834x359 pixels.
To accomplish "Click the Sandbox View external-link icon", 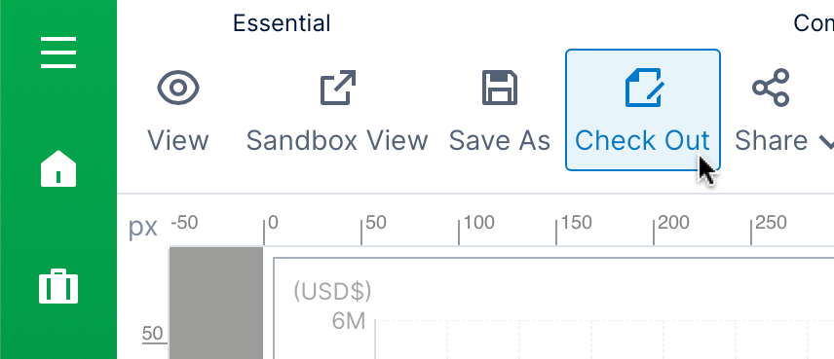I will point(338,88).
